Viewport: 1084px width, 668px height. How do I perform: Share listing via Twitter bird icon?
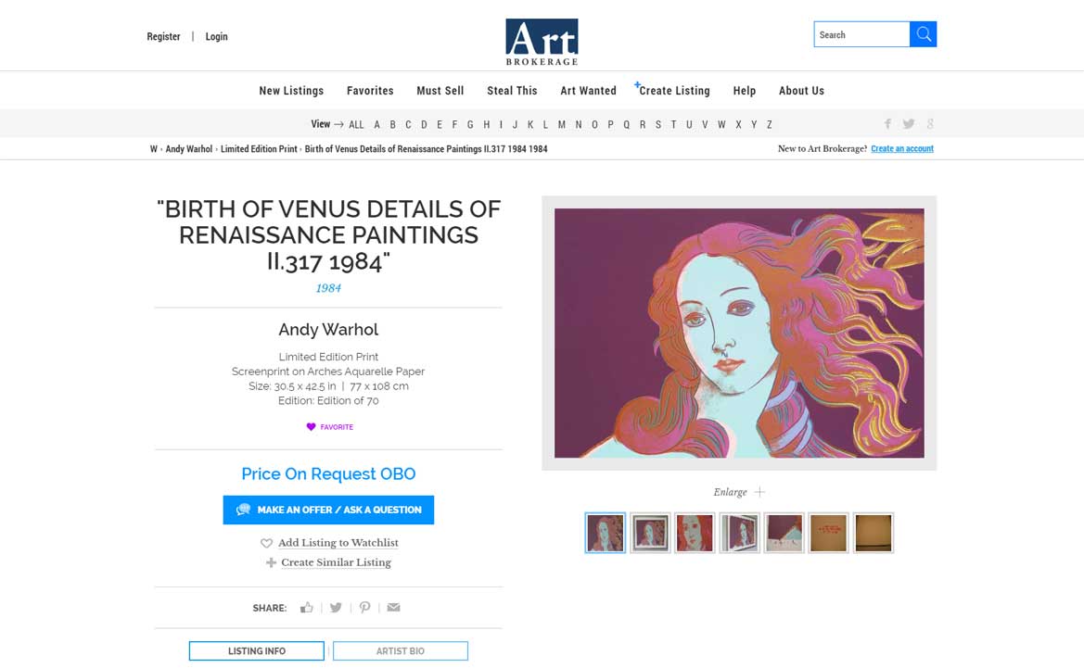point(336,608)
